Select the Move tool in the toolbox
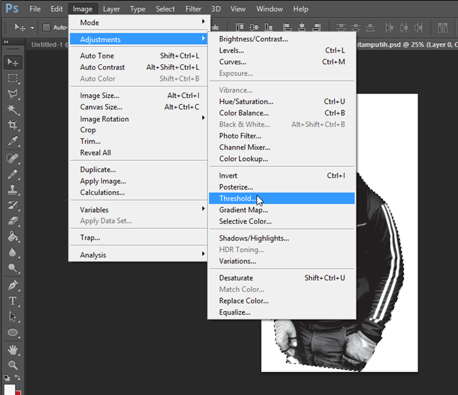 pos(13,62)
